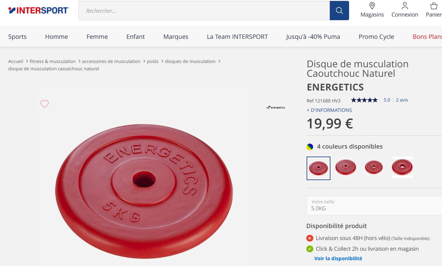Add product to favorites with heart icon
The image size is (442, 266).
pyautogui.click(x=45, y=104)
